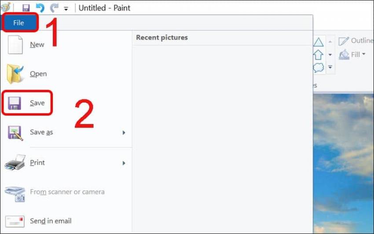This screenshot has height=234, width=374.
Task: Click the Redo arrow in the title bar
Action: (x=54, y=8)
